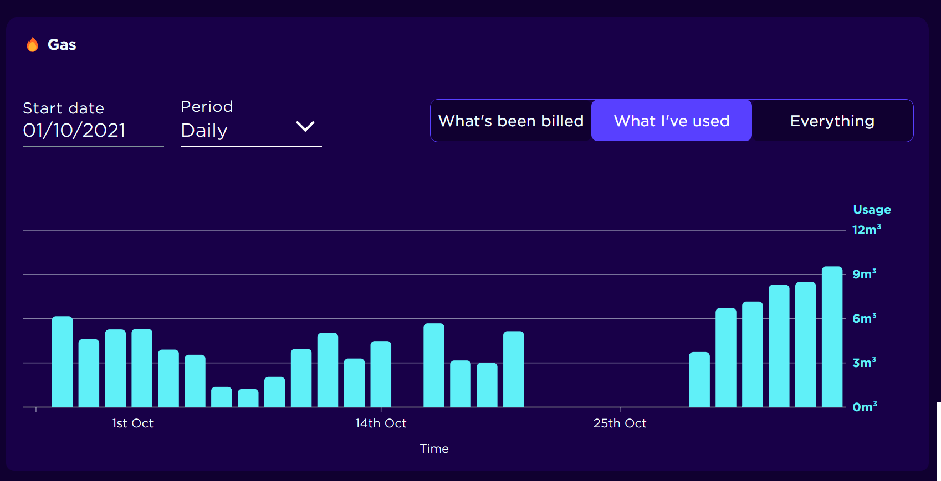Click the tallest bar in the chart
The image size is (941, 481).
click(x=832, y=337)
